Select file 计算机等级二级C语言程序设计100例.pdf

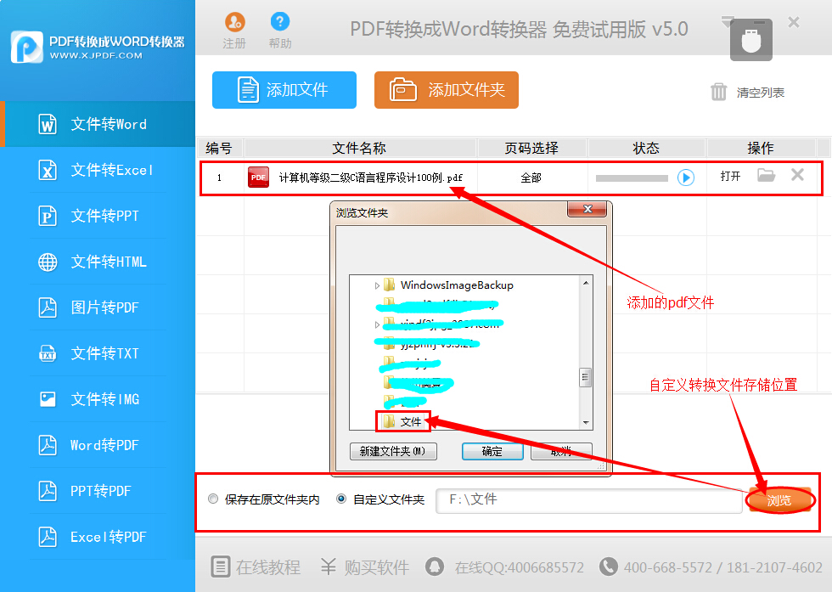click(x=370, y=178)
